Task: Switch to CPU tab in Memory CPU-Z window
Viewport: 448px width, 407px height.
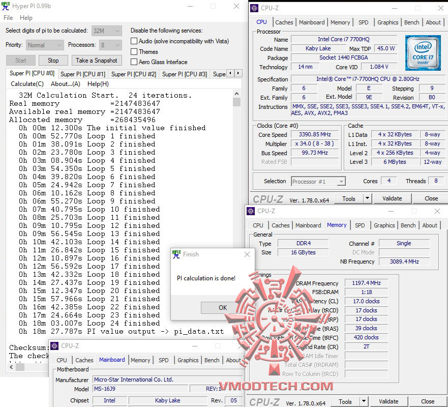Action: [x=258, y=225]
